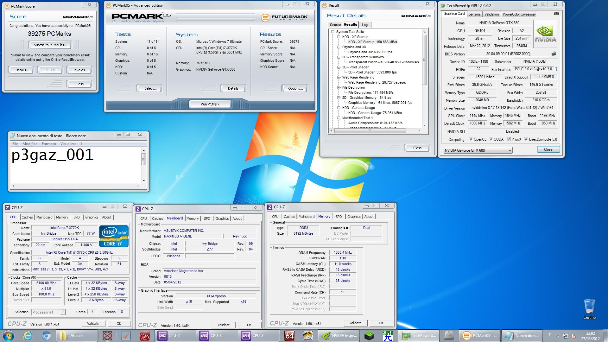Click the yellow chip taskbar icon
Image resolution: width=608 pixels, height=342 pixels.
308,336
